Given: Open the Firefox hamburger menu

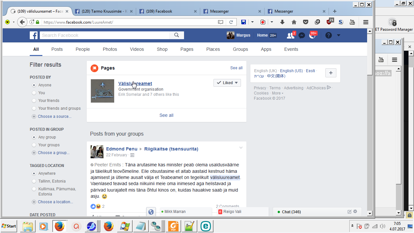Looking at the screenshot, I should click(x=366, y=22).
